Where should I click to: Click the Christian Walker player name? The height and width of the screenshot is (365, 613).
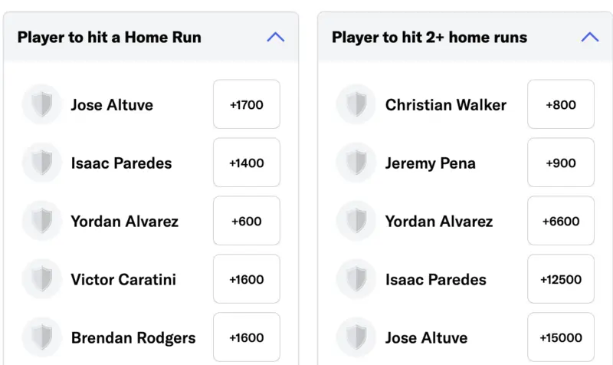[445, 105]
